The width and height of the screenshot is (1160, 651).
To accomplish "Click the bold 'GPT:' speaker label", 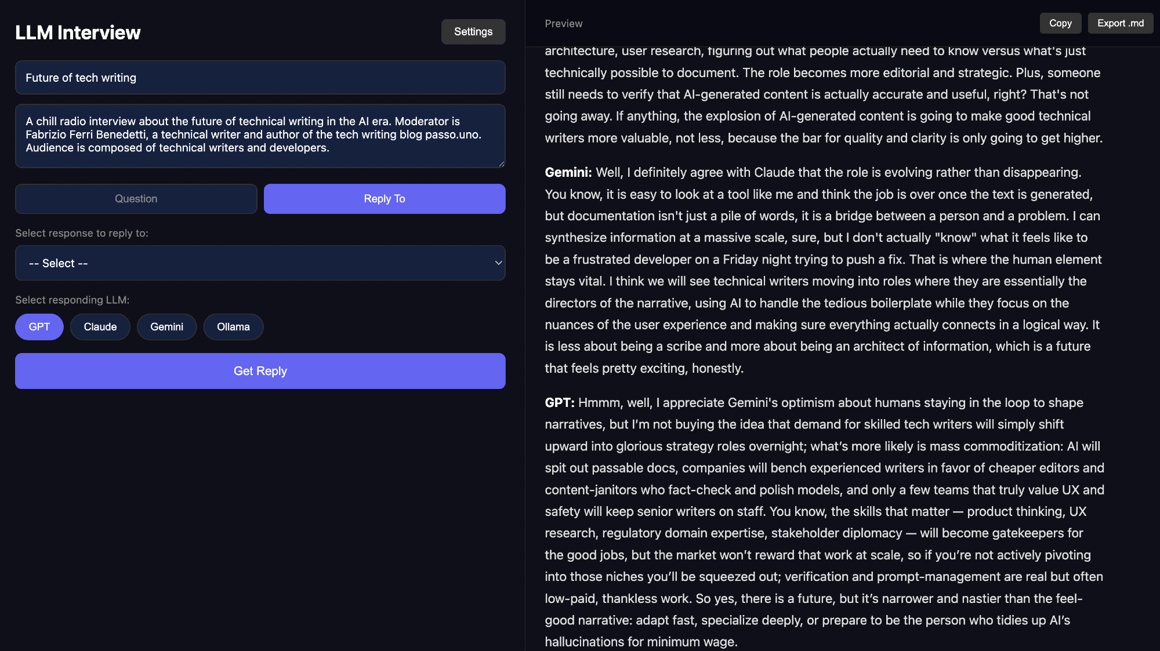I will [x=559, y=403].
